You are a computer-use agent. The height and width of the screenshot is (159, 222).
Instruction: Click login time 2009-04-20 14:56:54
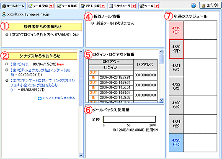[115, 88]
